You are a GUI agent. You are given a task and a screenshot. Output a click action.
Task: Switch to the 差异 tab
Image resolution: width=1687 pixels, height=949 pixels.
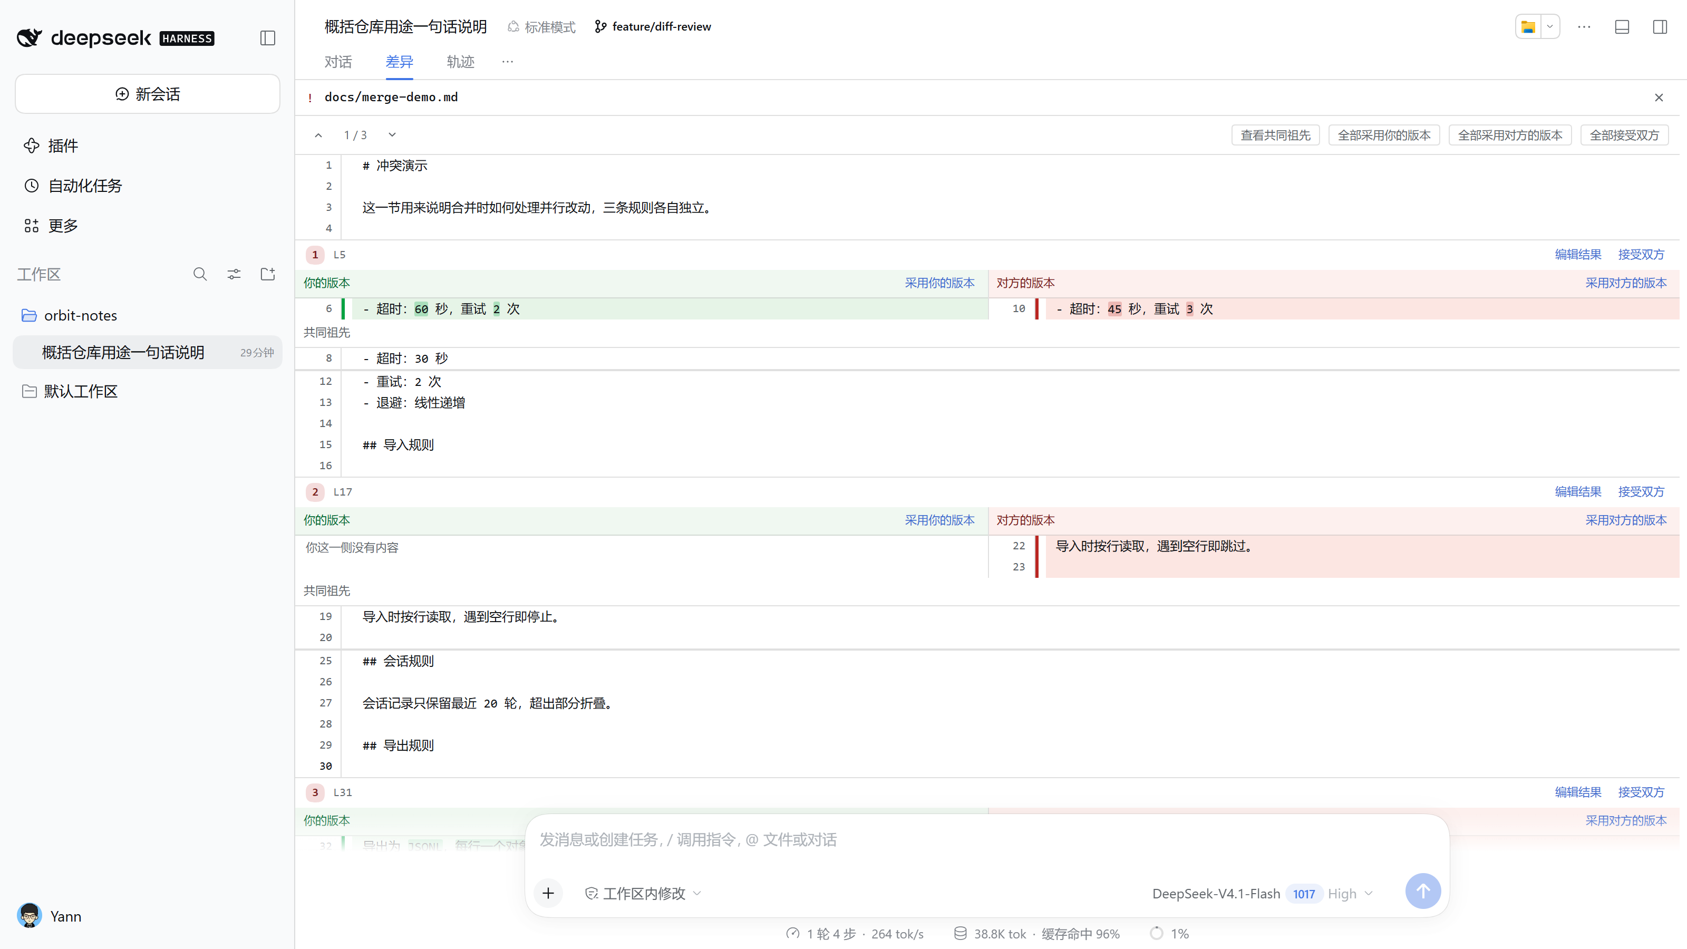click(x=399, y=62)
